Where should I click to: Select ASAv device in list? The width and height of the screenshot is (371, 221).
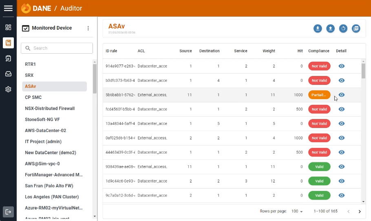(x=54, y=86)
